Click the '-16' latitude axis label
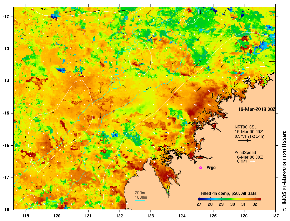This screenshot has width=290, height=221. [6, 145]
